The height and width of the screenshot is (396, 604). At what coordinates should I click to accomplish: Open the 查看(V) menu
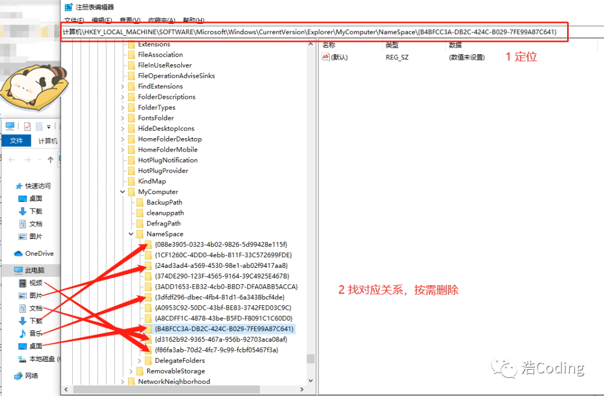point(130,20)
